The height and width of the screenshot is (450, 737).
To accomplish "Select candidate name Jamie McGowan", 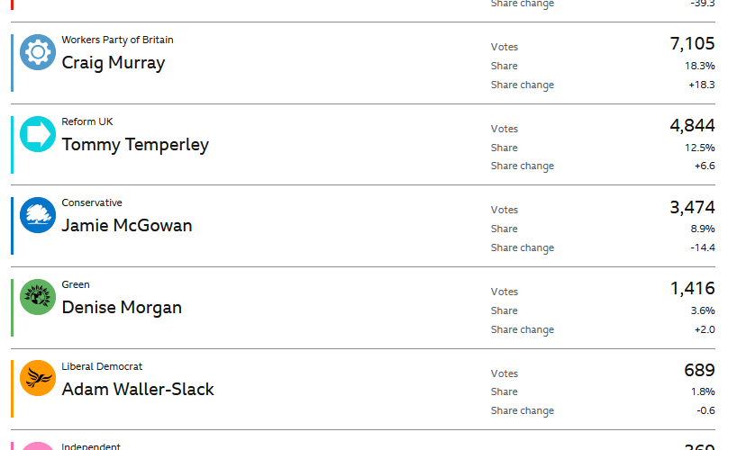I will pos(127,226).
